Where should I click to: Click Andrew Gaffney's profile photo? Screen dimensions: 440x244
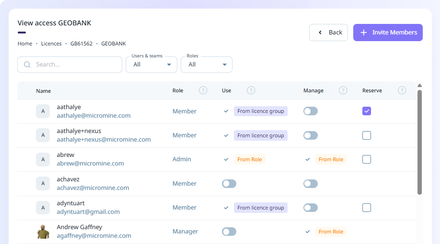pos(43,232)
